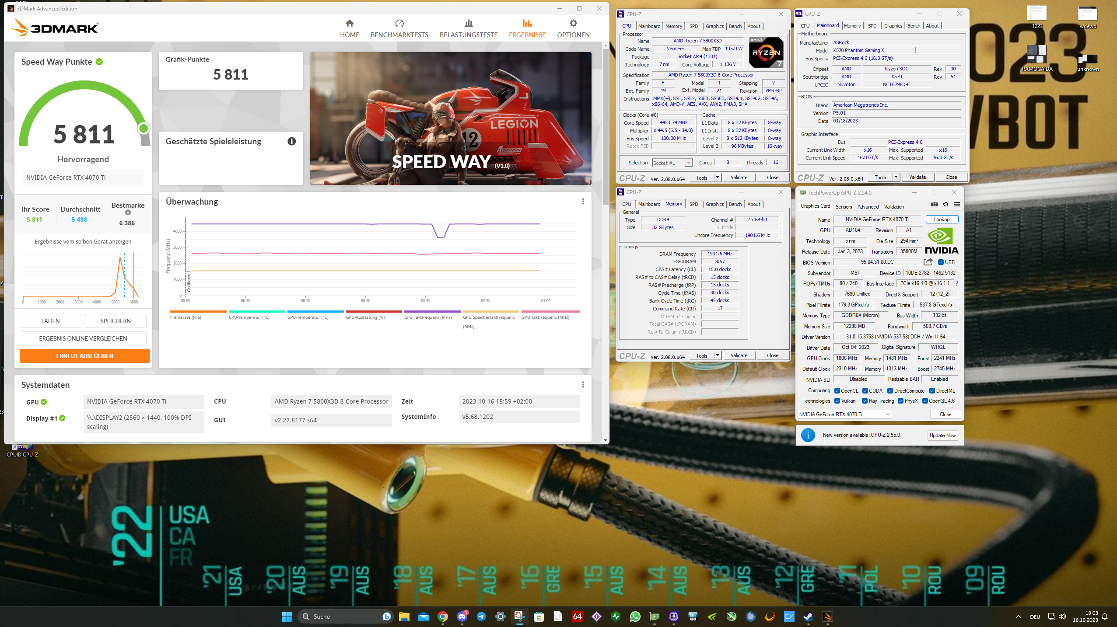Open the 3DMark HOME page
This screenshot has height=627, width=1117.
tap(349, 28)
